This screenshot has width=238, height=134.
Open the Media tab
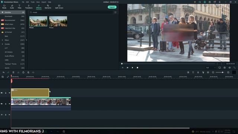(4, 7)
